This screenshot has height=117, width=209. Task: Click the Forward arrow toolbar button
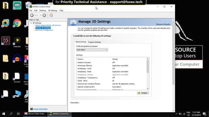tap(44, 15)
